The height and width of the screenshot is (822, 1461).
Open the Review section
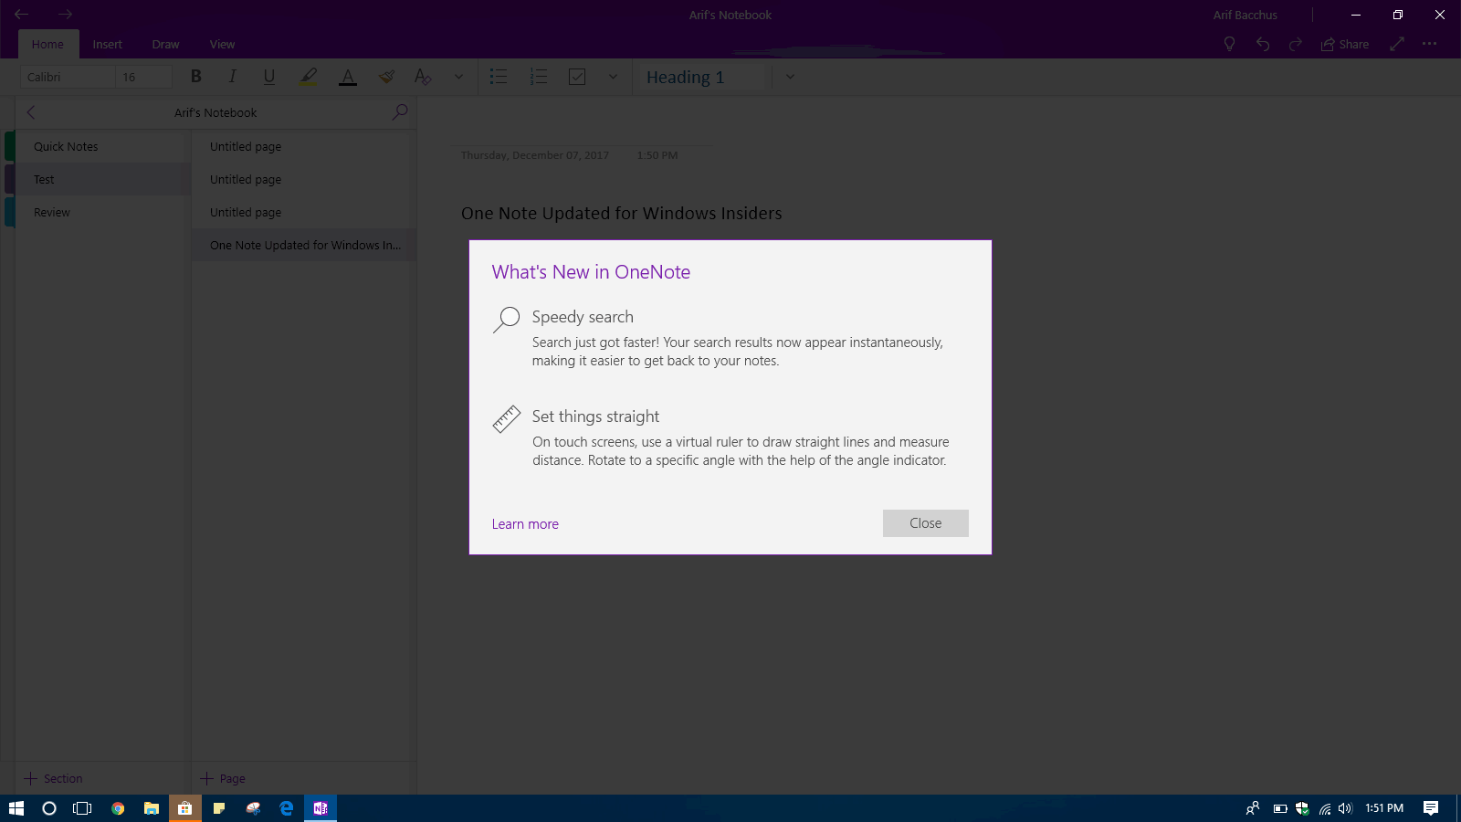tap(102, 212)
